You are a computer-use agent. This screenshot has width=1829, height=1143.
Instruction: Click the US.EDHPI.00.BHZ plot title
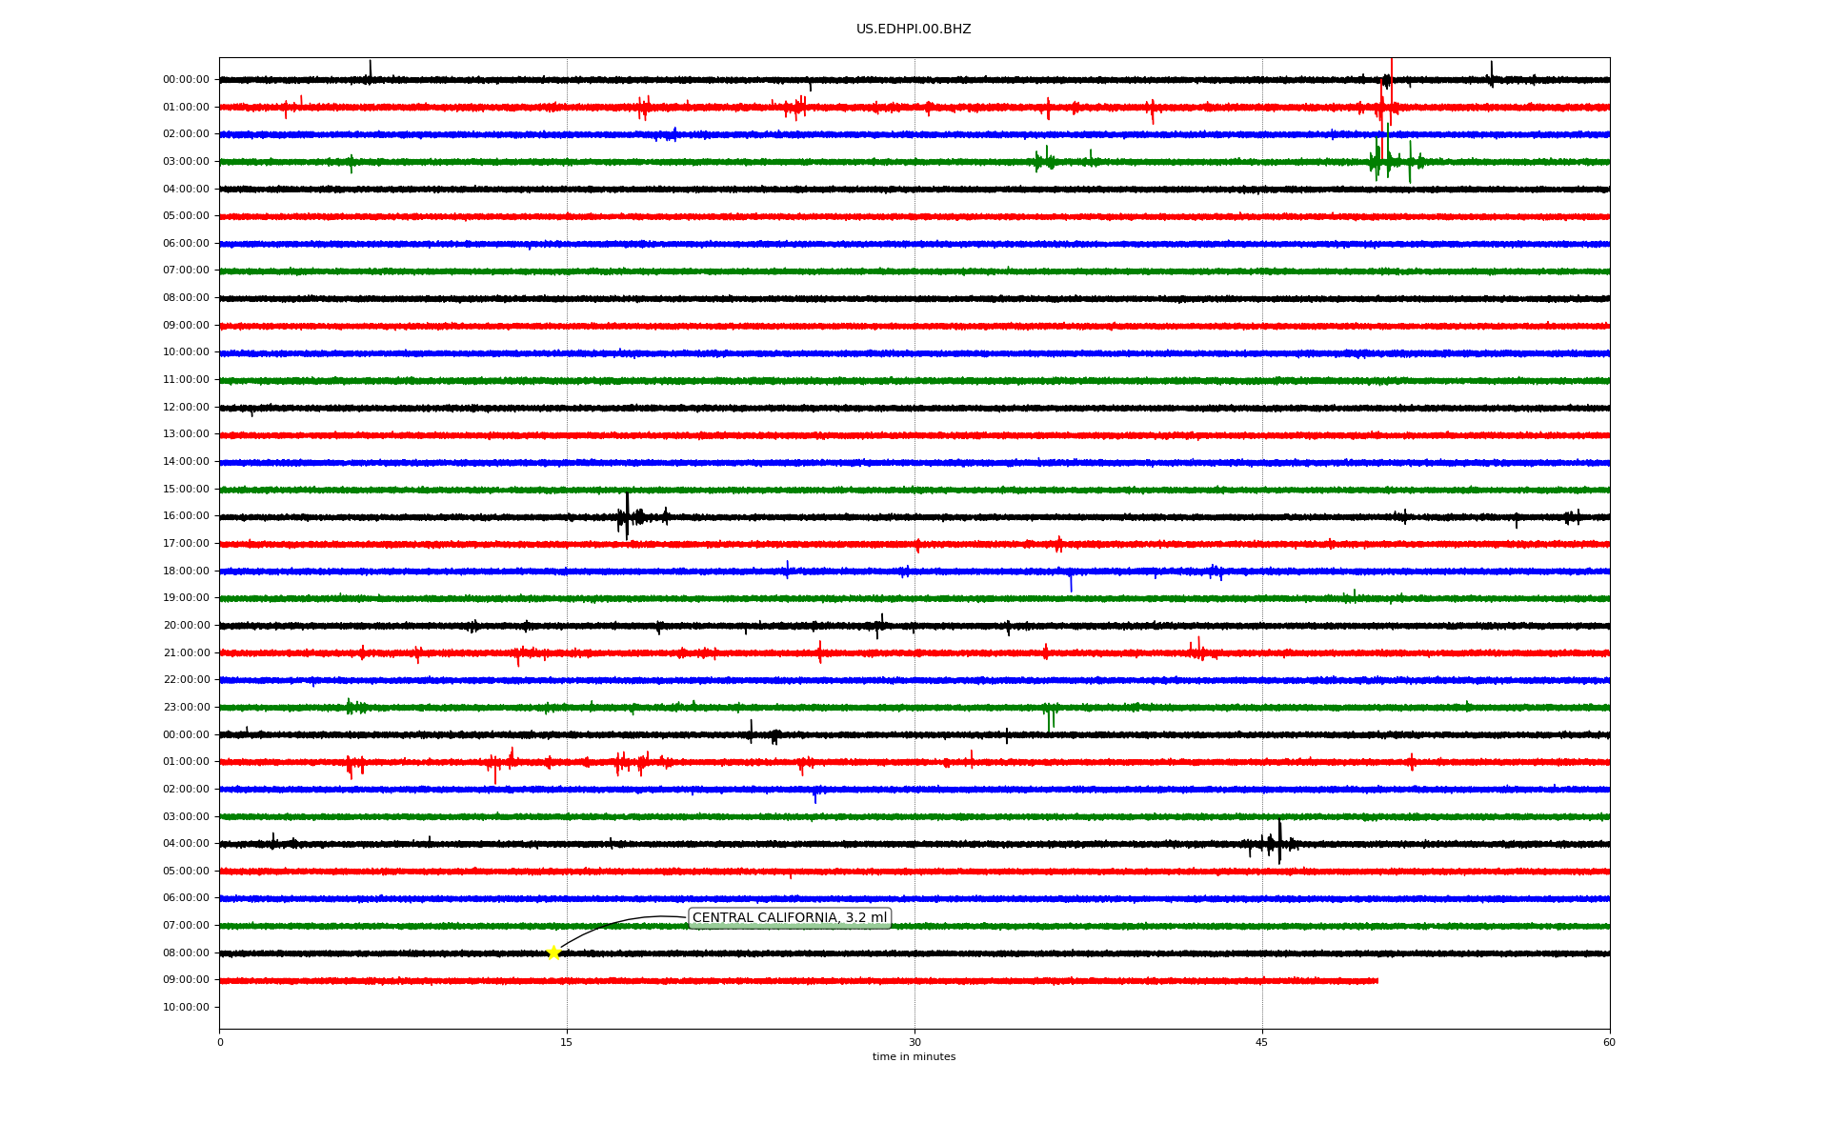pyautogui.click(x=913, y=30)
